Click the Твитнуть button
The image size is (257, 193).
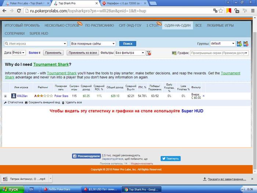point(171,158)
